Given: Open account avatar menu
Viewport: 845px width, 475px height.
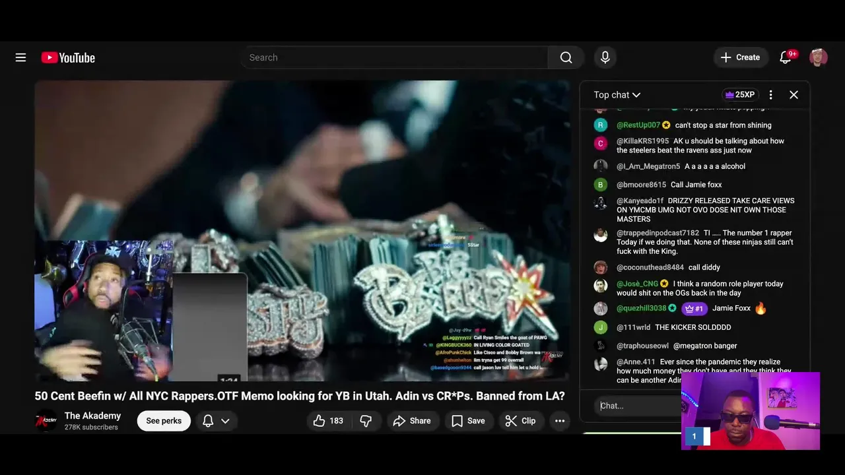Looking at the screenshot, I should tap(819, 57).
